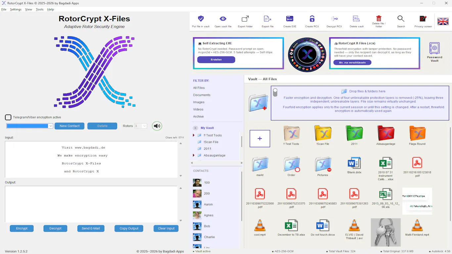Select the 2011 folder in the vault tree
Image resolution: width=452 pixels, height=254 pixels.
tap(207, 149)
